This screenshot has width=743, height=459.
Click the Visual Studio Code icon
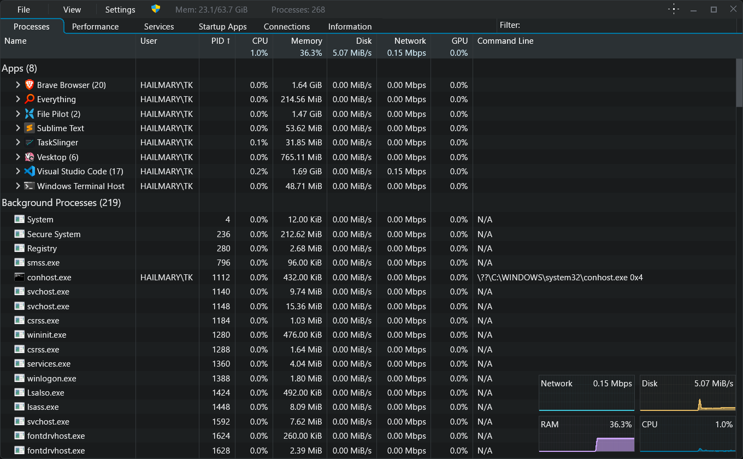(x=30, y=171)
